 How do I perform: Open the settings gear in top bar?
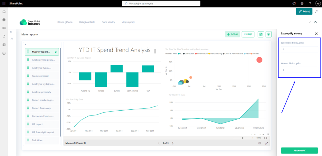click(302, 3)
